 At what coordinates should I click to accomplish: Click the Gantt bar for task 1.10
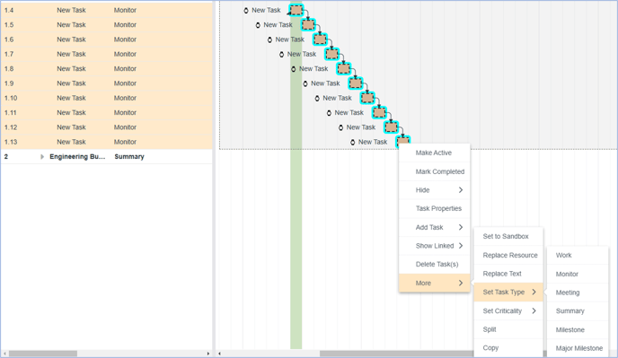click(367, 98)
